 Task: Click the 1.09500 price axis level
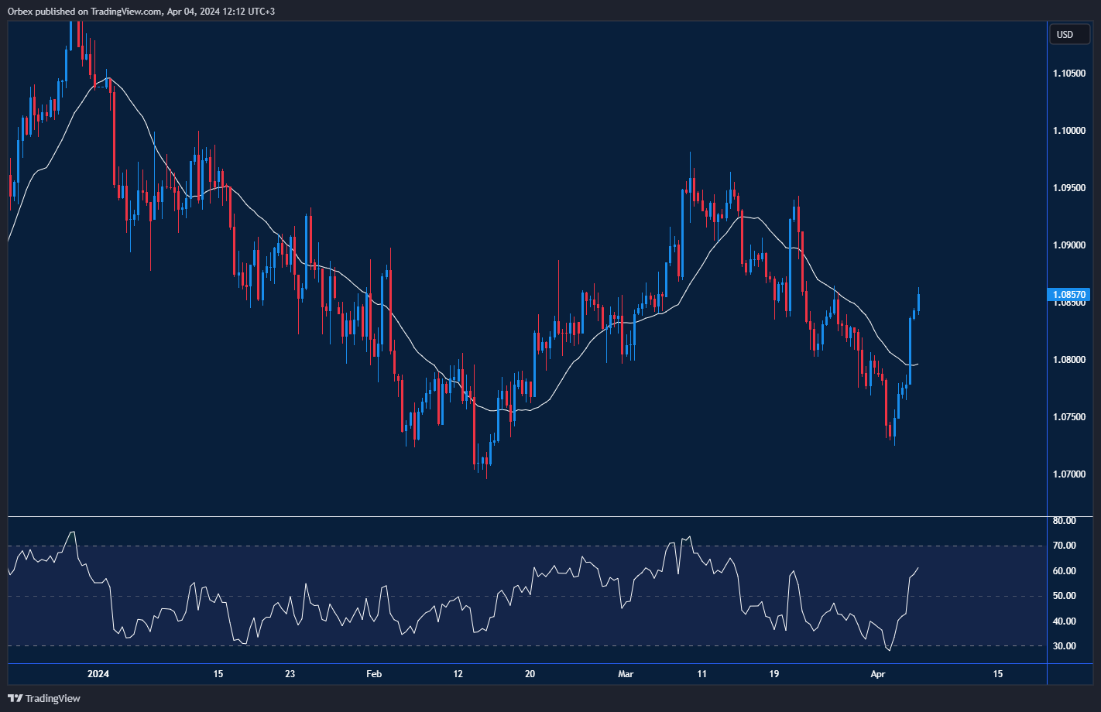pyautogui.click(x=1068, y=188)
